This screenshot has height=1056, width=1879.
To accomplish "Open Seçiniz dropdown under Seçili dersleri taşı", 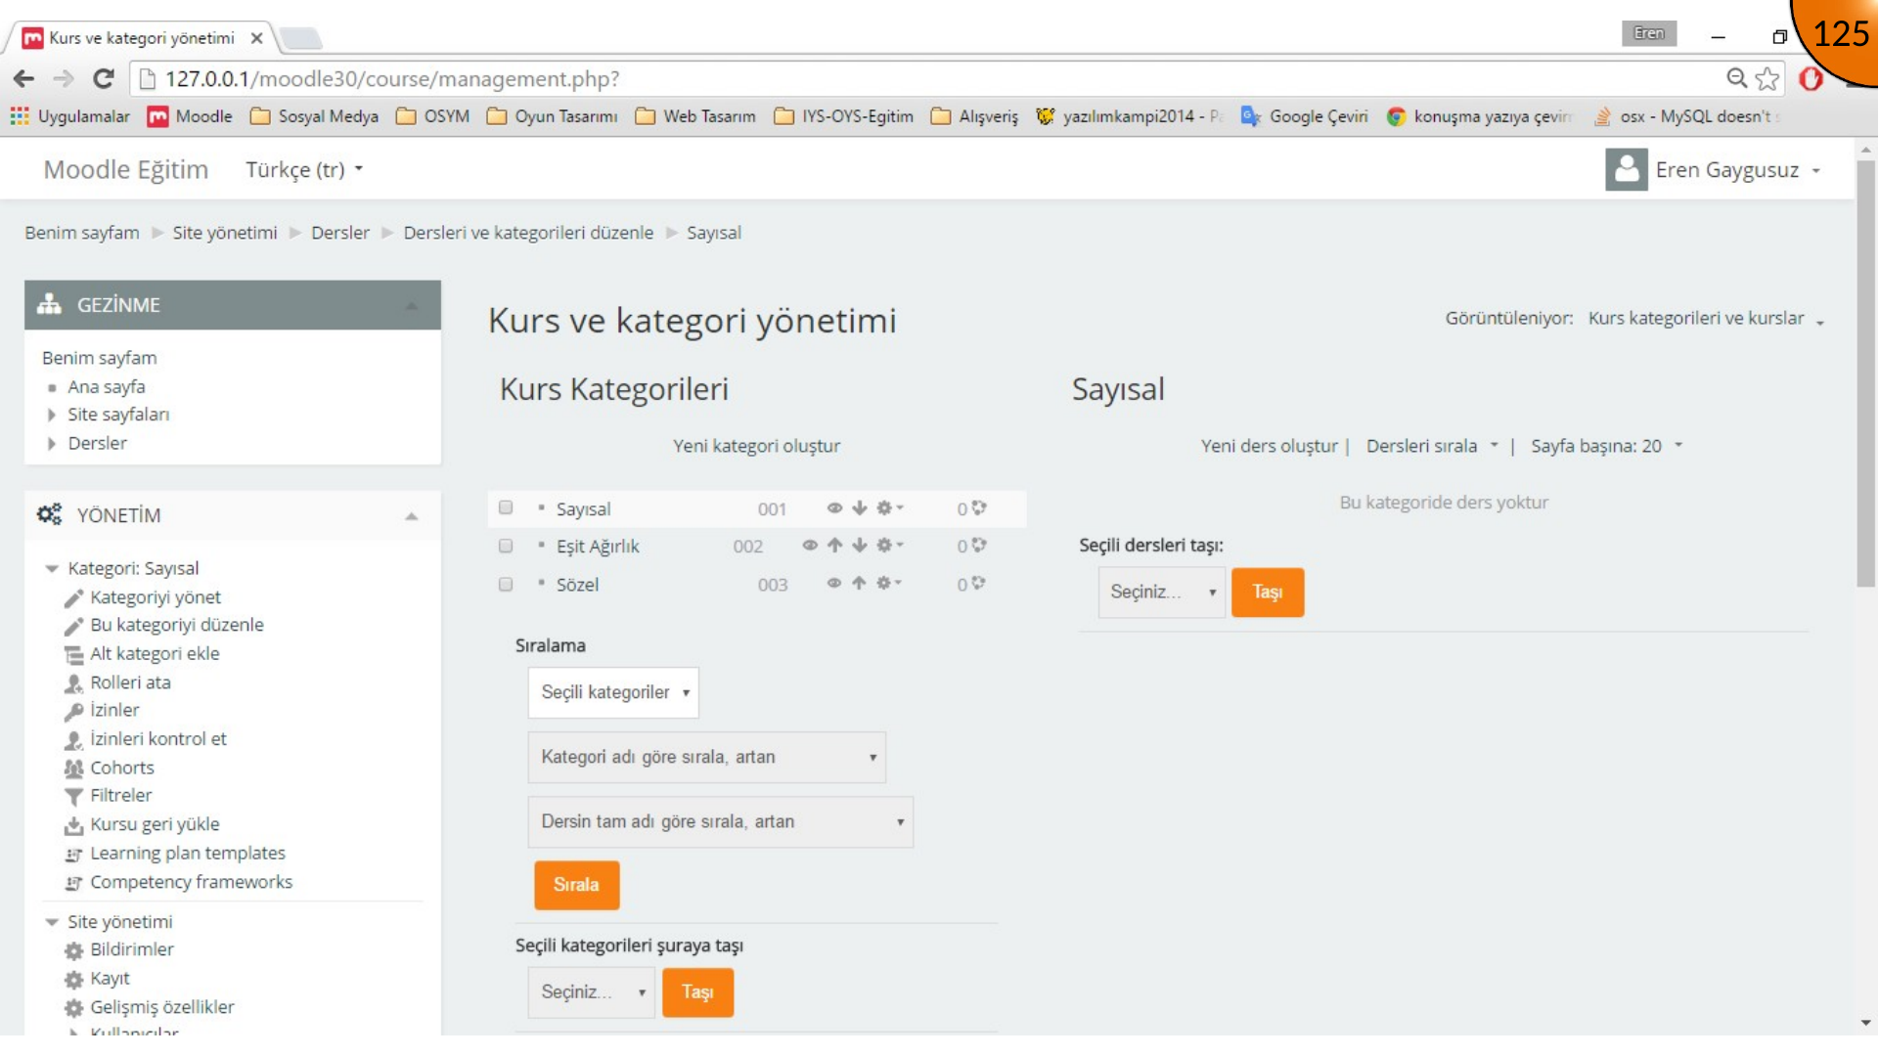I will tap(1161, 593).
